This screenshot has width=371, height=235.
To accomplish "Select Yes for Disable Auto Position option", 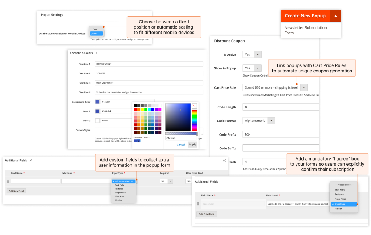I will pos(96,29).
